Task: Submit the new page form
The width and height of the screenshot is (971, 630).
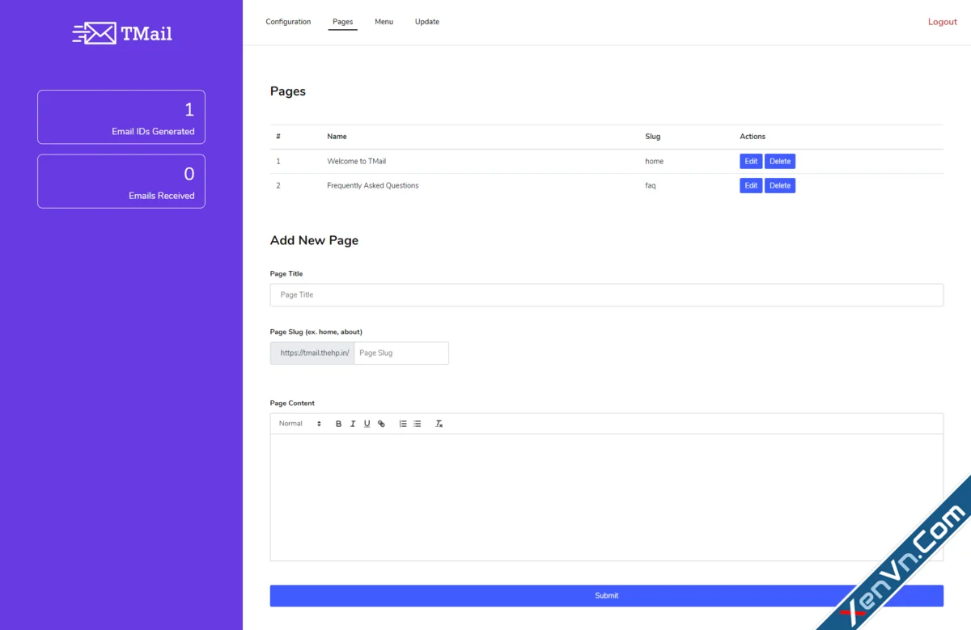Action: (x=607, y=596)
